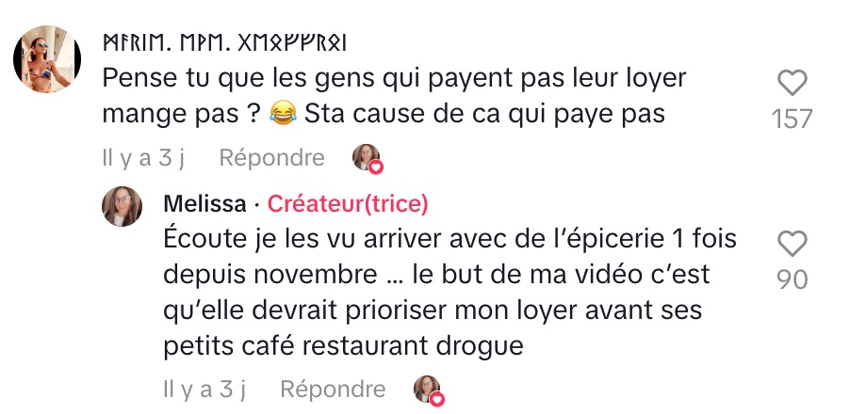The image size is (850, 414).
Task: Reply to the top comment via Répondre
Action: click(x=271, y=157)
